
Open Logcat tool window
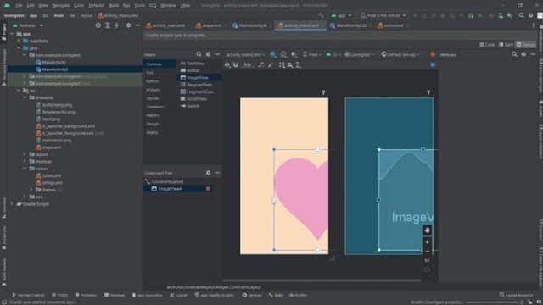point(178,295)
